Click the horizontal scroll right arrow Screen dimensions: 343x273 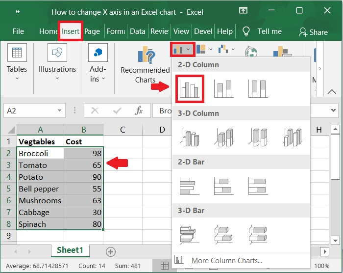pos(325,251)
